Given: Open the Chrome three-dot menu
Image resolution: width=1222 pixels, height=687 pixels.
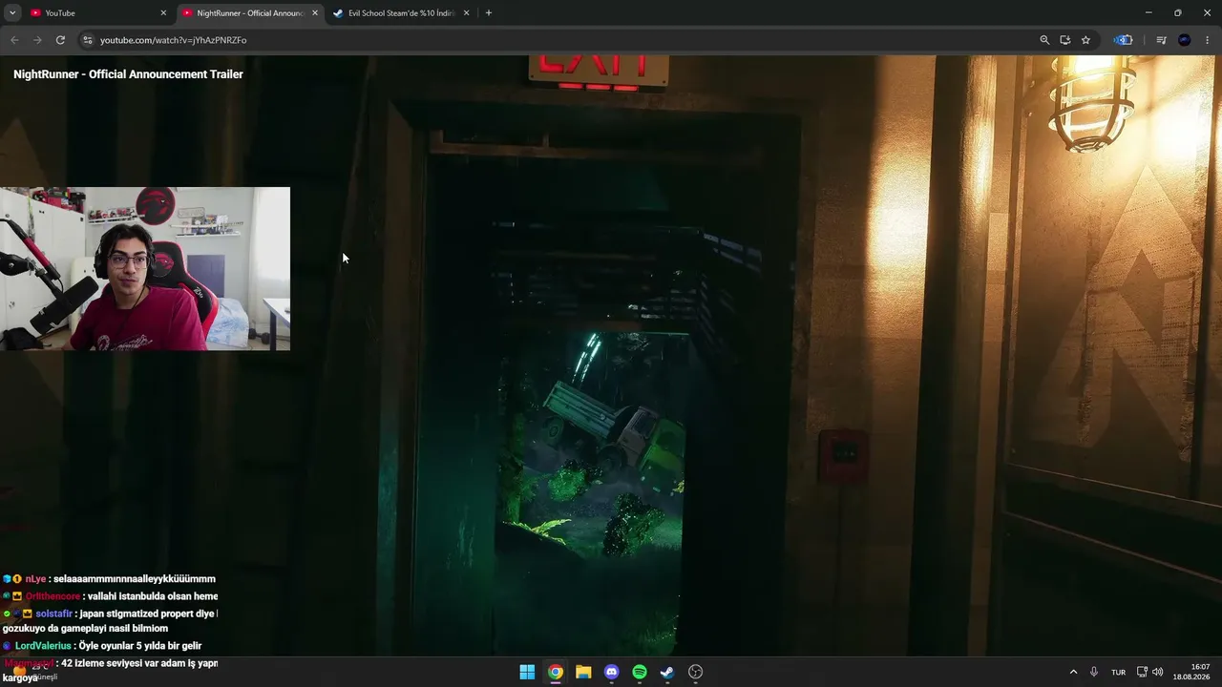Looking at the screenshot, I should (1208, 40).
